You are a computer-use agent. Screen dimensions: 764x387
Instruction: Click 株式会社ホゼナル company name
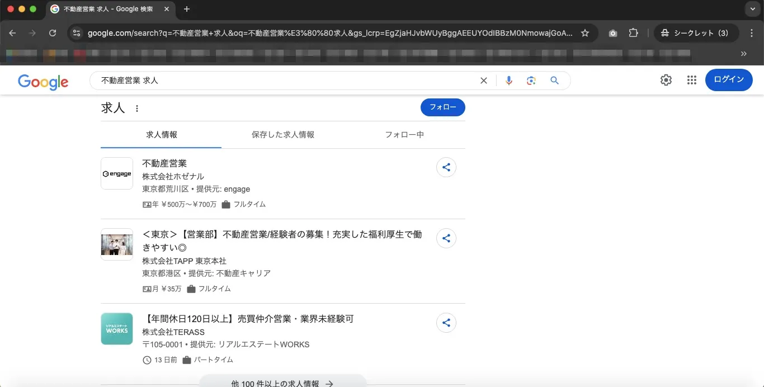tap(173, 177)
